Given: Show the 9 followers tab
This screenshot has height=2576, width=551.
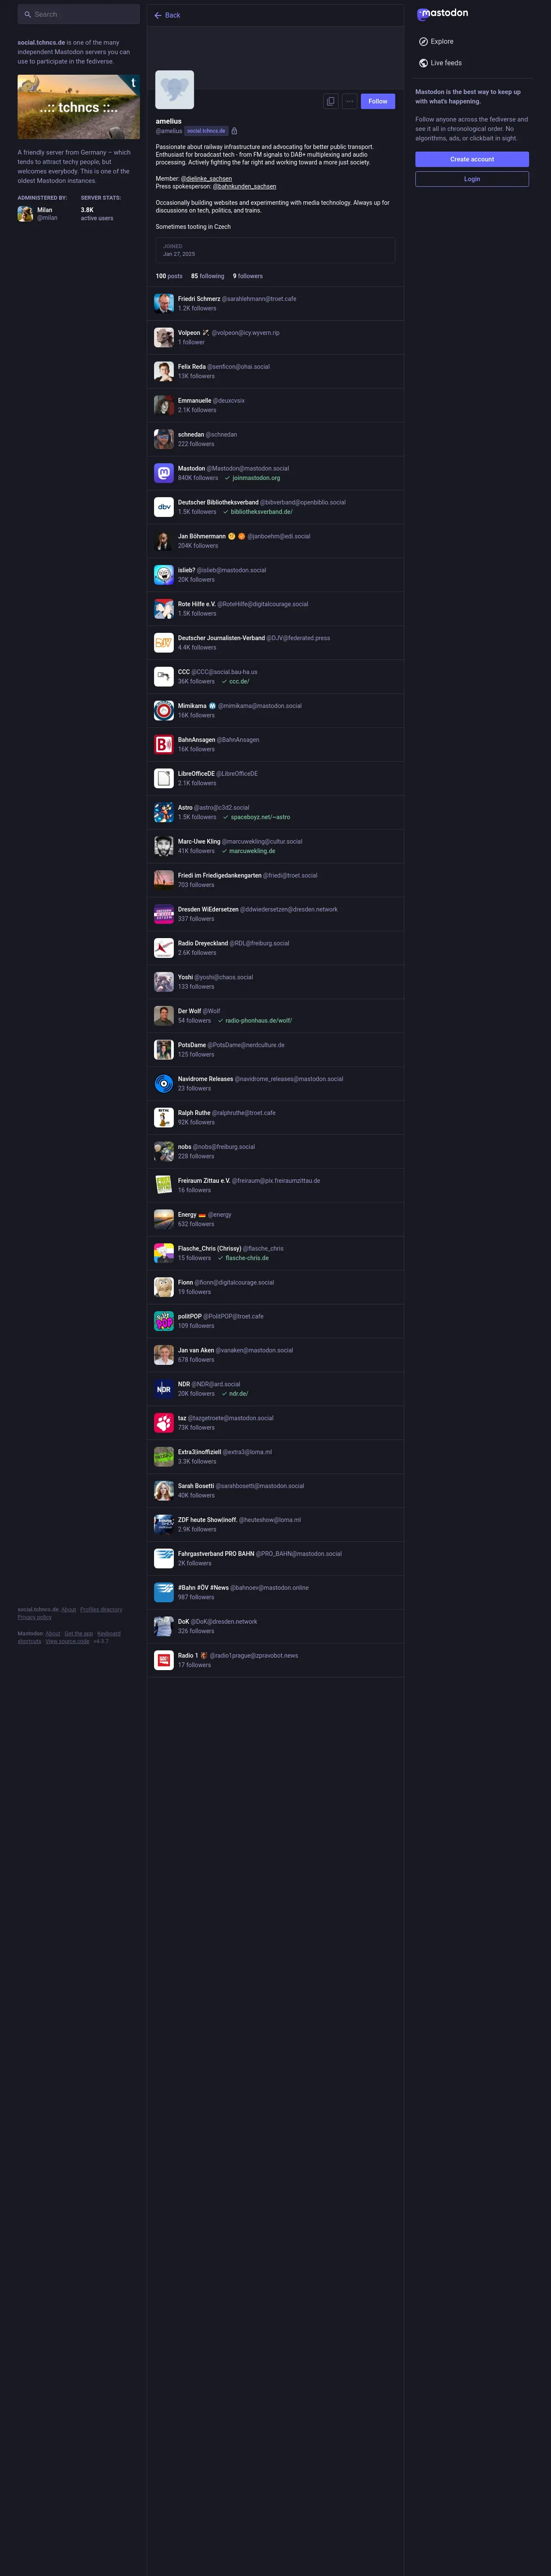Looking at the screenshot, I should (248, 276).
